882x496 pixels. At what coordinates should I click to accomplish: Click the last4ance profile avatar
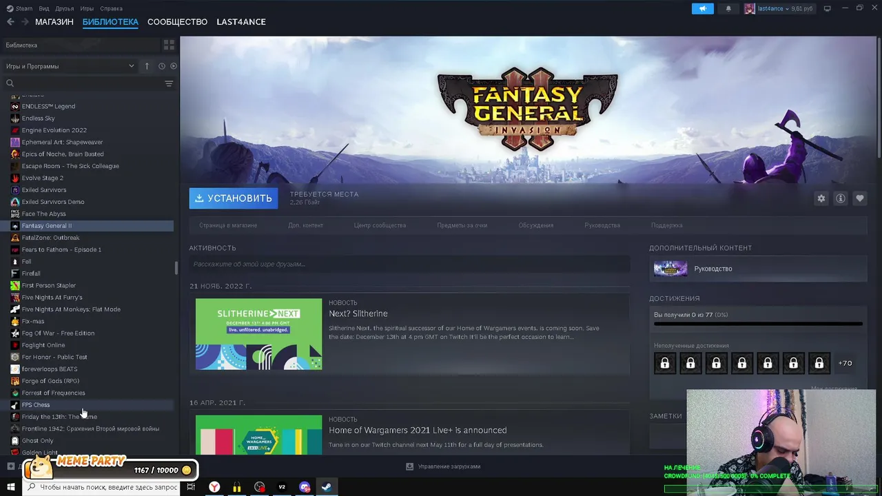[x=750, y=9]
